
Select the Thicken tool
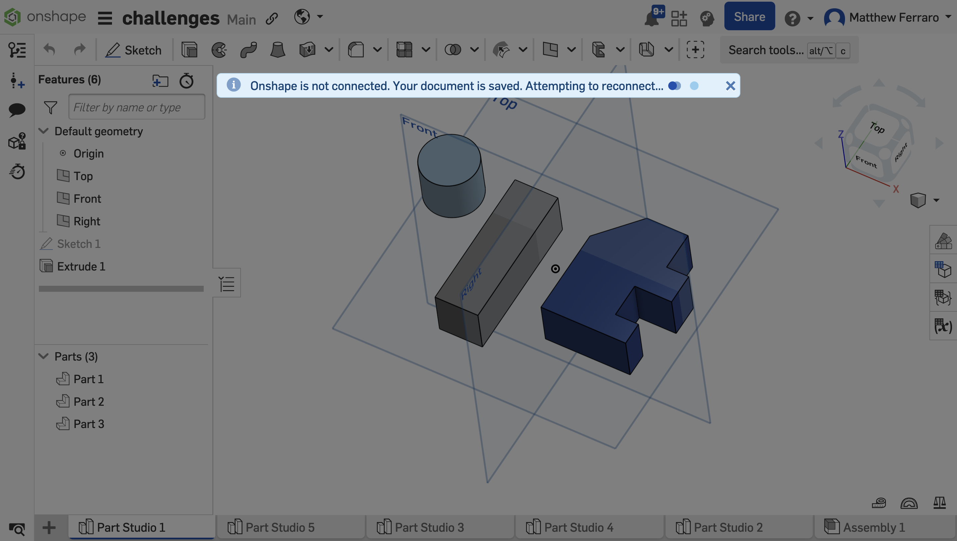pyautogui.click(x=307, y=50)
